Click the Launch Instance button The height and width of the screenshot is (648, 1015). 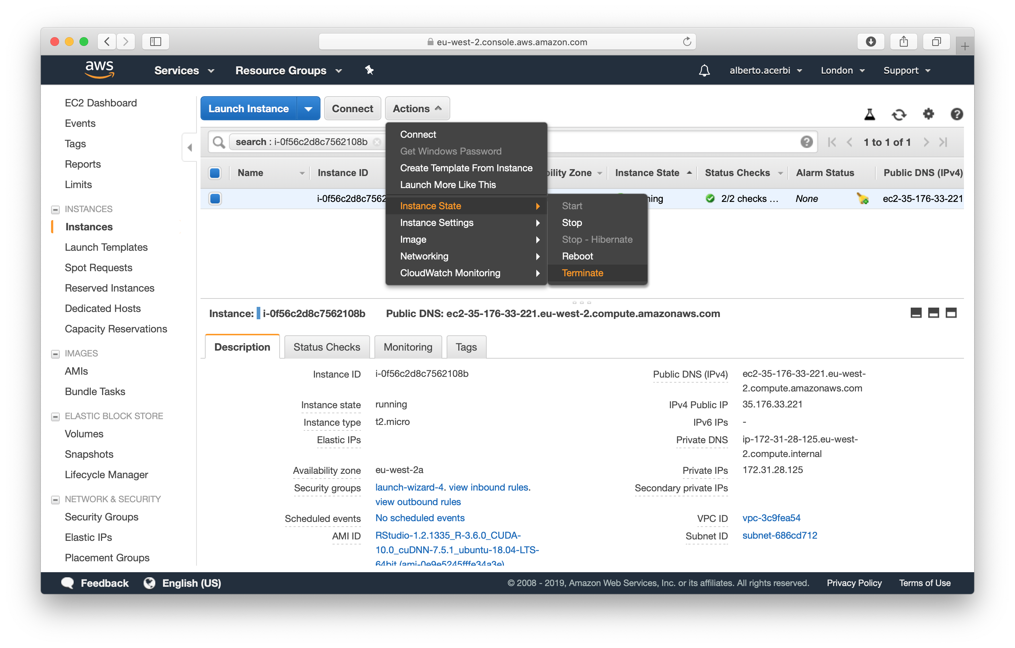tap(249, 109)
